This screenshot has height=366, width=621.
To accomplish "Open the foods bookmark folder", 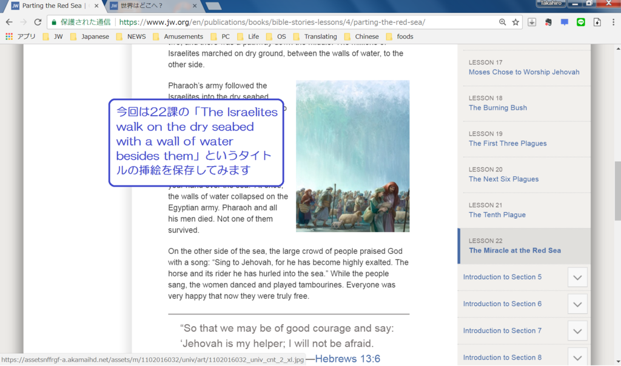I will (400, 36).
